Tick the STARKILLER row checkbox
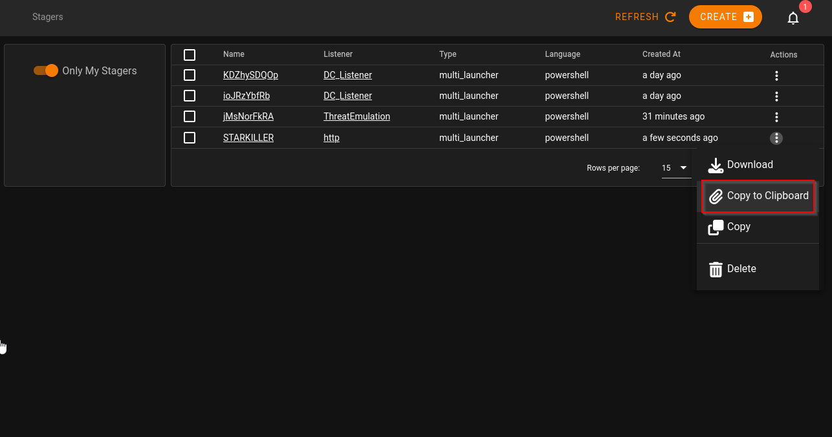 tap(190, 138)
